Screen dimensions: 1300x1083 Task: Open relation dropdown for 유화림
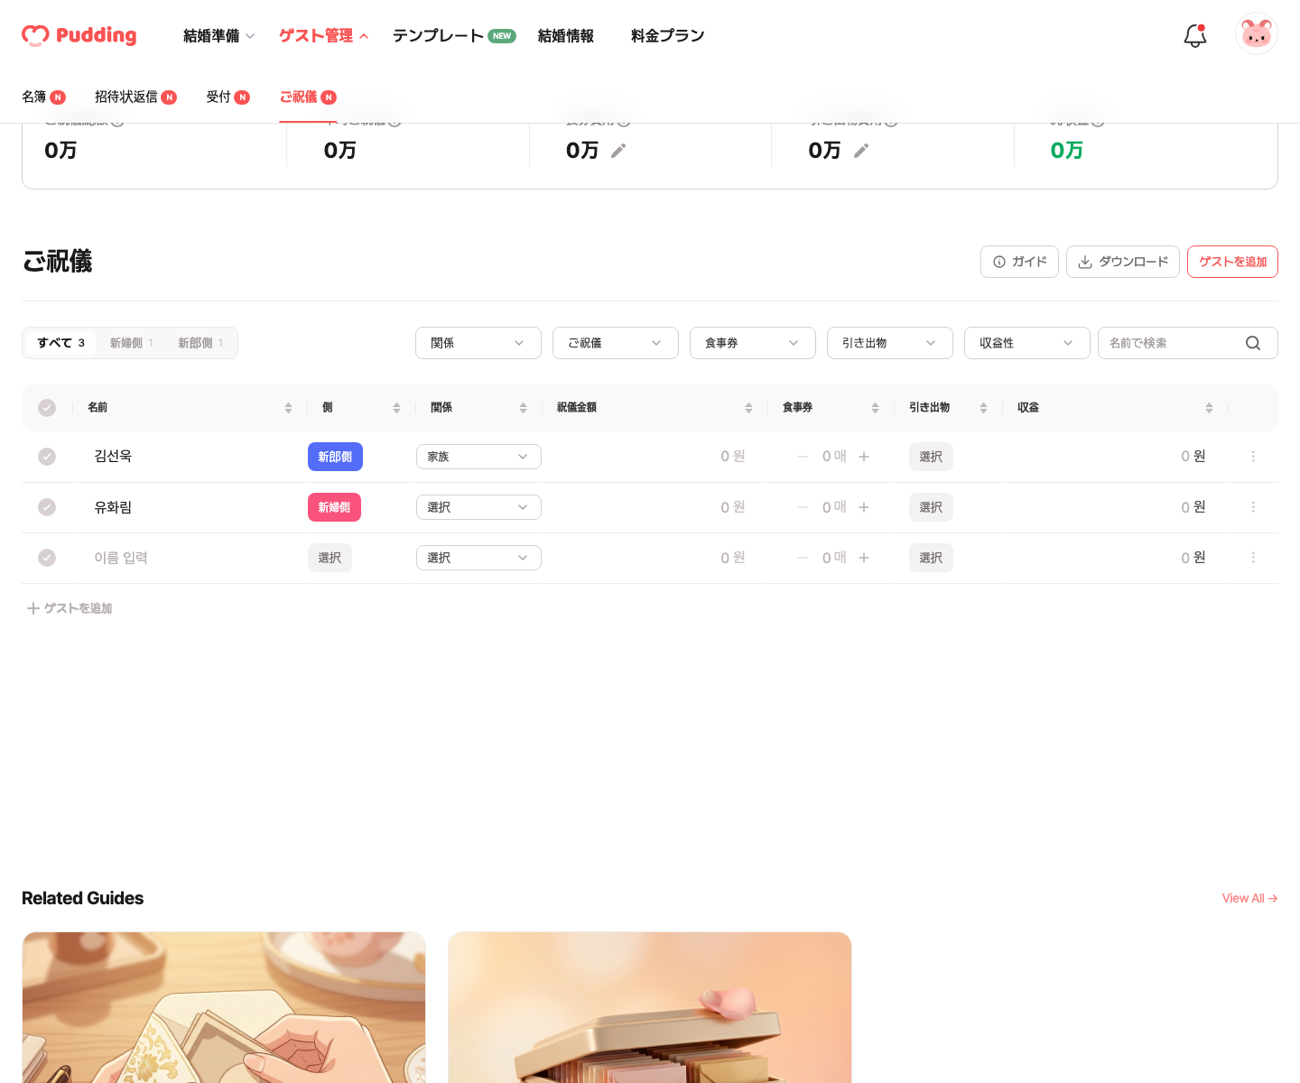click(478, 507)
